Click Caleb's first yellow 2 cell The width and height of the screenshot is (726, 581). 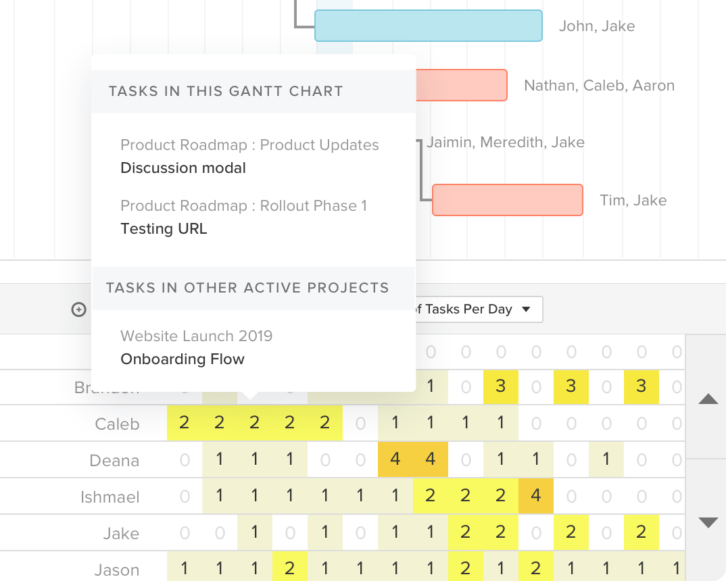click(x=185, y=424)
